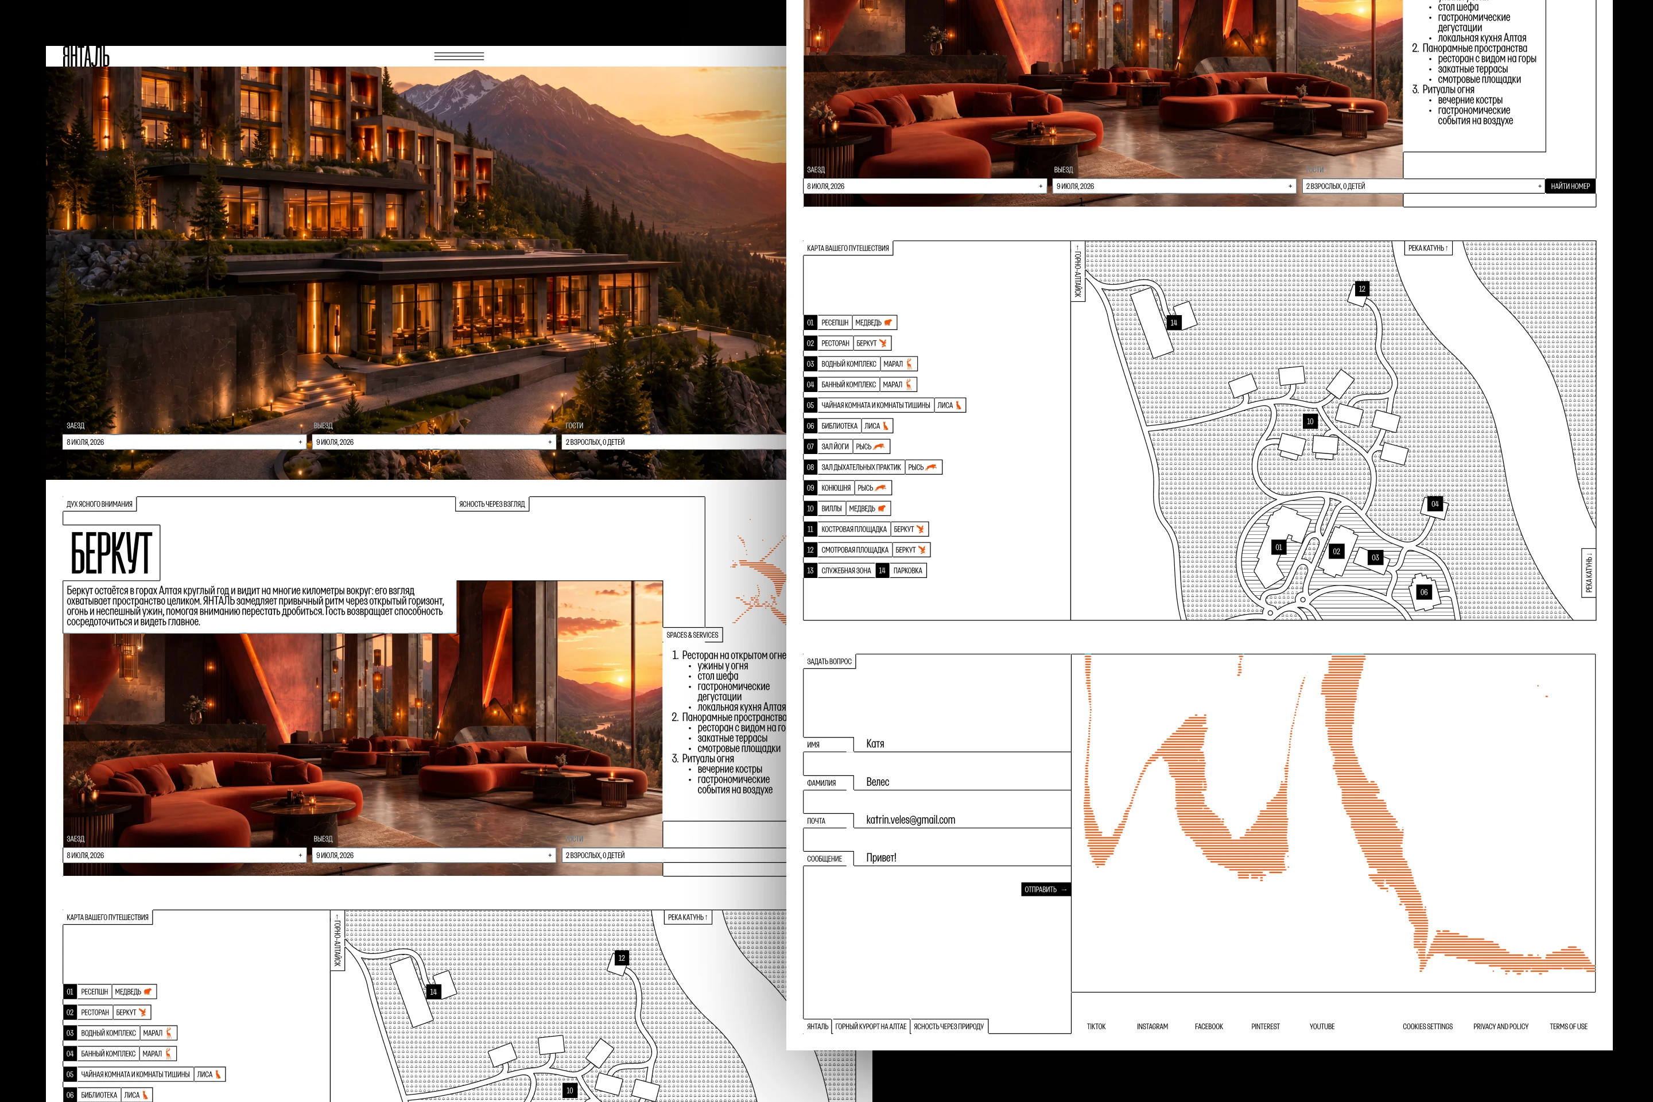Open the ЗАЕЗД date dropdown over the left page's building photo
1653x1102 pixels.
pyautogui.click(x=185, y=442)
